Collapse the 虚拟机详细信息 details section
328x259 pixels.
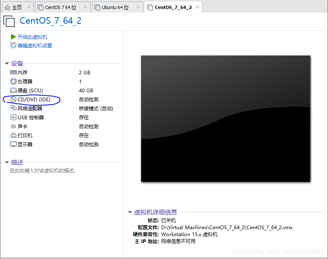tap(130, 212)
